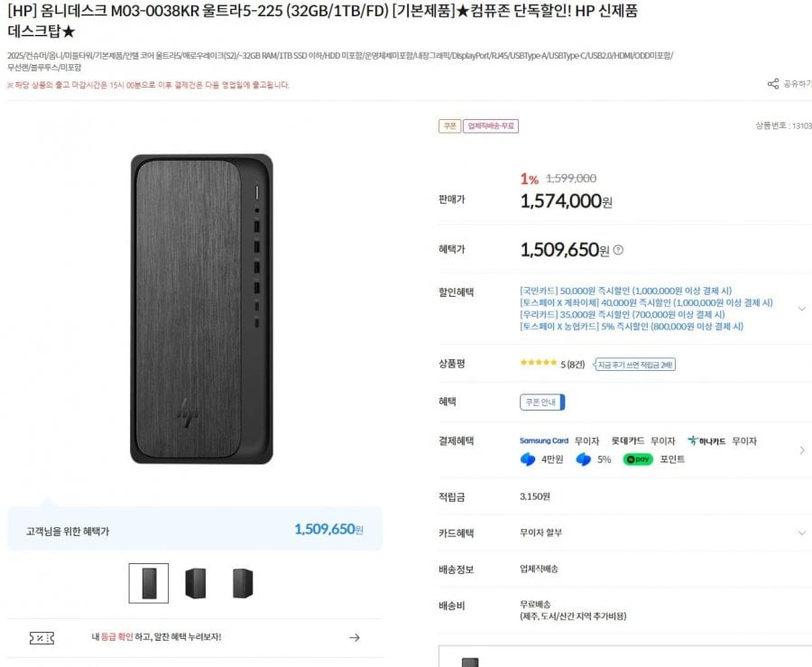812x667 pixels.
Task: Click the share icon near the title
Action: coord(773,84)
